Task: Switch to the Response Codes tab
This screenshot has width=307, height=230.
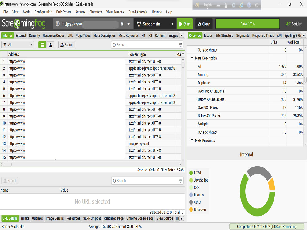Action: (x=53, y=36)
